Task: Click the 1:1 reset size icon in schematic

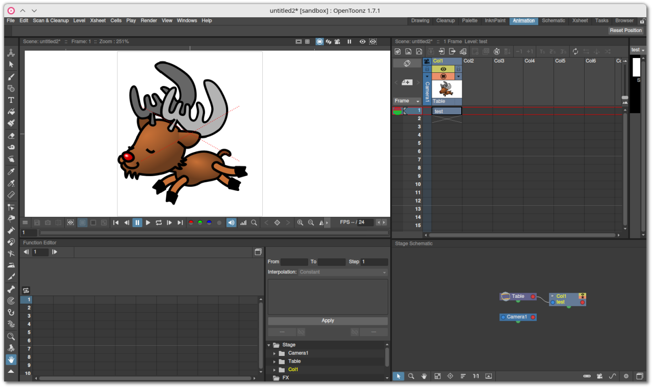Action: pos(475,376)
